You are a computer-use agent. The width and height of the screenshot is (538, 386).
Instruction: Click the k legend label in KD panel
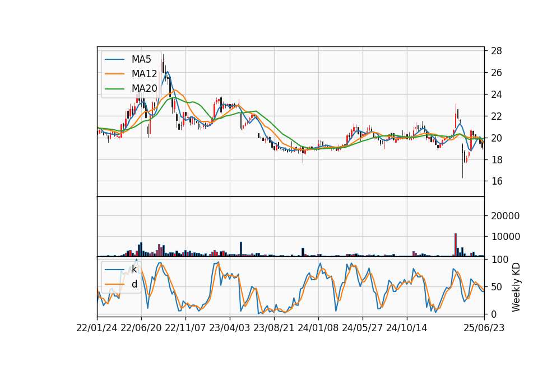tap(134, 269)
